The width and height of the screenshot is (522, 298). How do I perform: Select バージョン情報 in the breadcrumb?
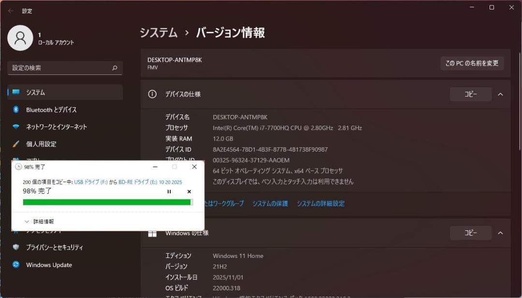[x=230, y=32]
